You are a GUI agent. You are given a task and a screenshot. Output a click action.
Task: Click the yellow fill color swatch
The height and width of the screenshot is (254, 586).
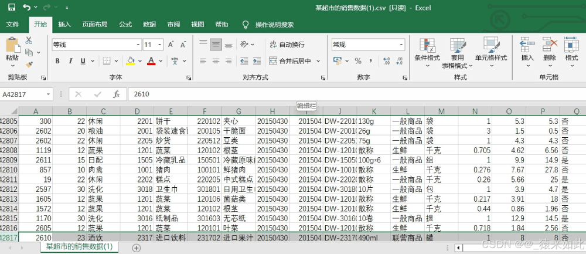[x=130, y=61]
